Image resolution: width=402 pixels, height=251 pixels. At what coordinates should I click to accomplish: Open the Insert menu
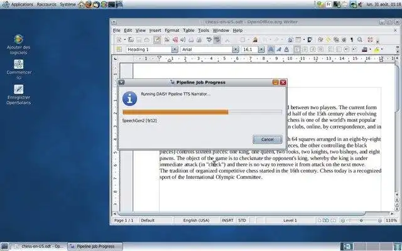[x=155, y=30]
